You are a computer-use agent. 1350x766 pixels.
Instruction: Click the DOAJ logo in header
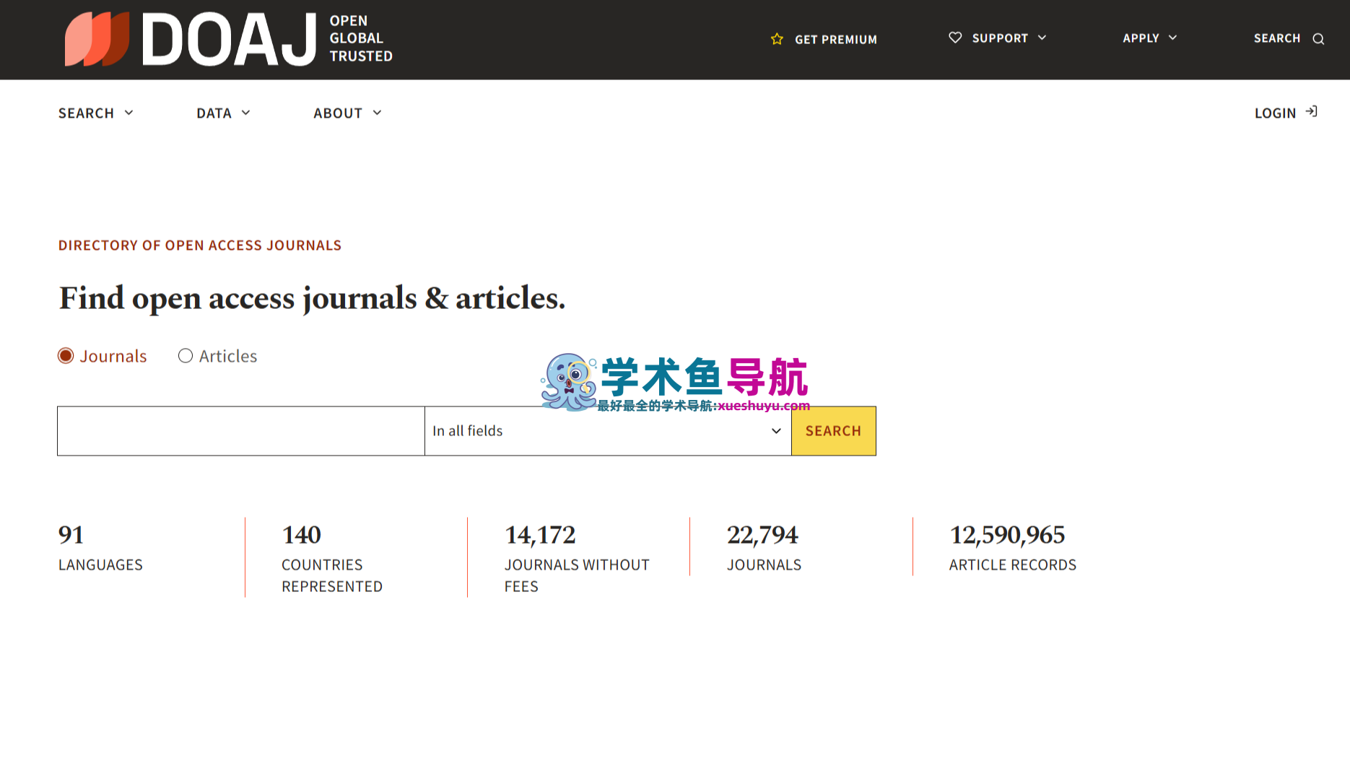tap(228, 39)
